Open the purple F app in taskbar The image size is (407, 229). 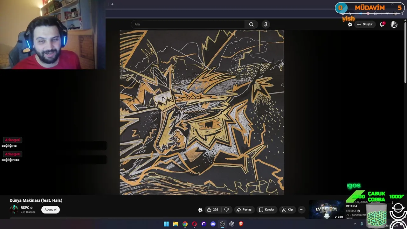(204, 224)
